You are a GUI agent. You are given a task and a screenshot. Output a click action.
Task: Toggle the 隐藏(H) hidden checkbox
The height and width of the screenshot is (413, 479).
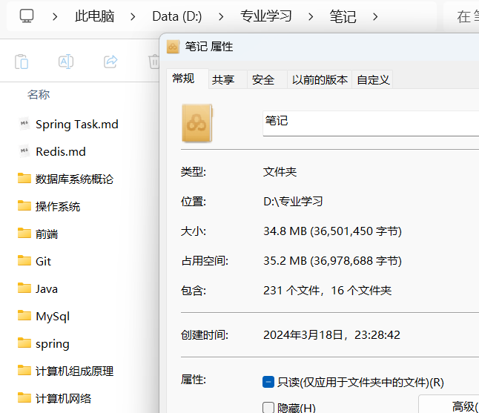268,408
